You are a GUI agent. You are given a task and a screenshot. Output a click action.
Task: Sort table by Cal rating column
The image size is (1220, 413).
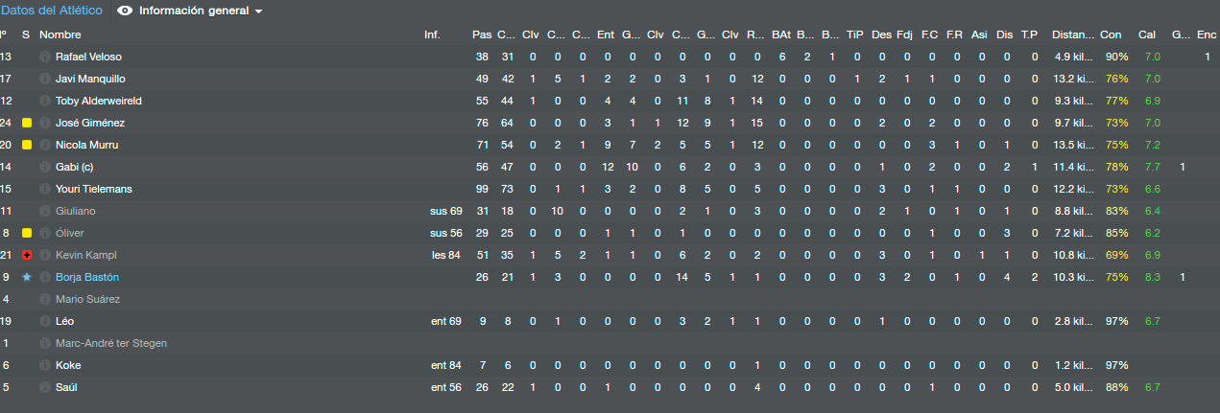[1147, 34]
